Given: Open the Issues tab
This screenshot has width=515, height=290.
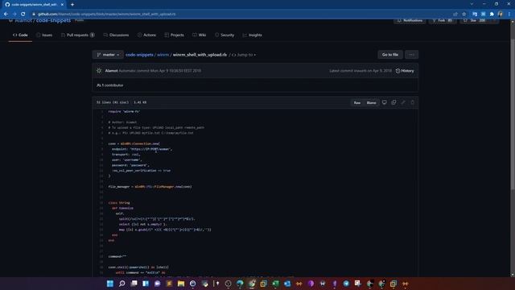Looking at the screenshot, I should pos(44,35).
